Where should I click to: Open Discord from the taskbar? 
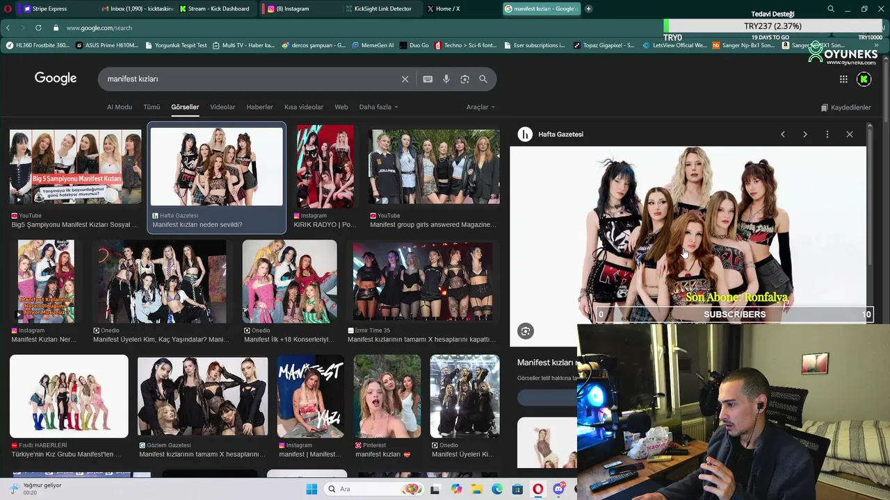point(559,489)
